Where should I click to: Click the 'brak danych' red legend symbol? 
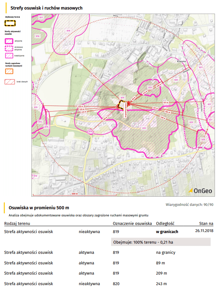tap(10, 82)
